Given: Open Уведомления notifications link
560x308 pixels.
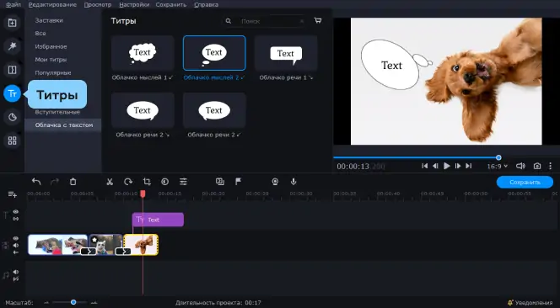Looking at the screenshot, I should coord(530,303).
